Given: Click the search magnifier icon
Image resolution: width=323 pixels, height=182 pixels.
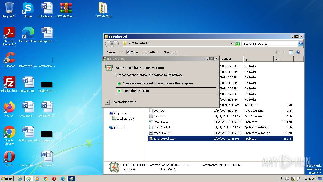Looking at the screenshot, I should 300,44.
